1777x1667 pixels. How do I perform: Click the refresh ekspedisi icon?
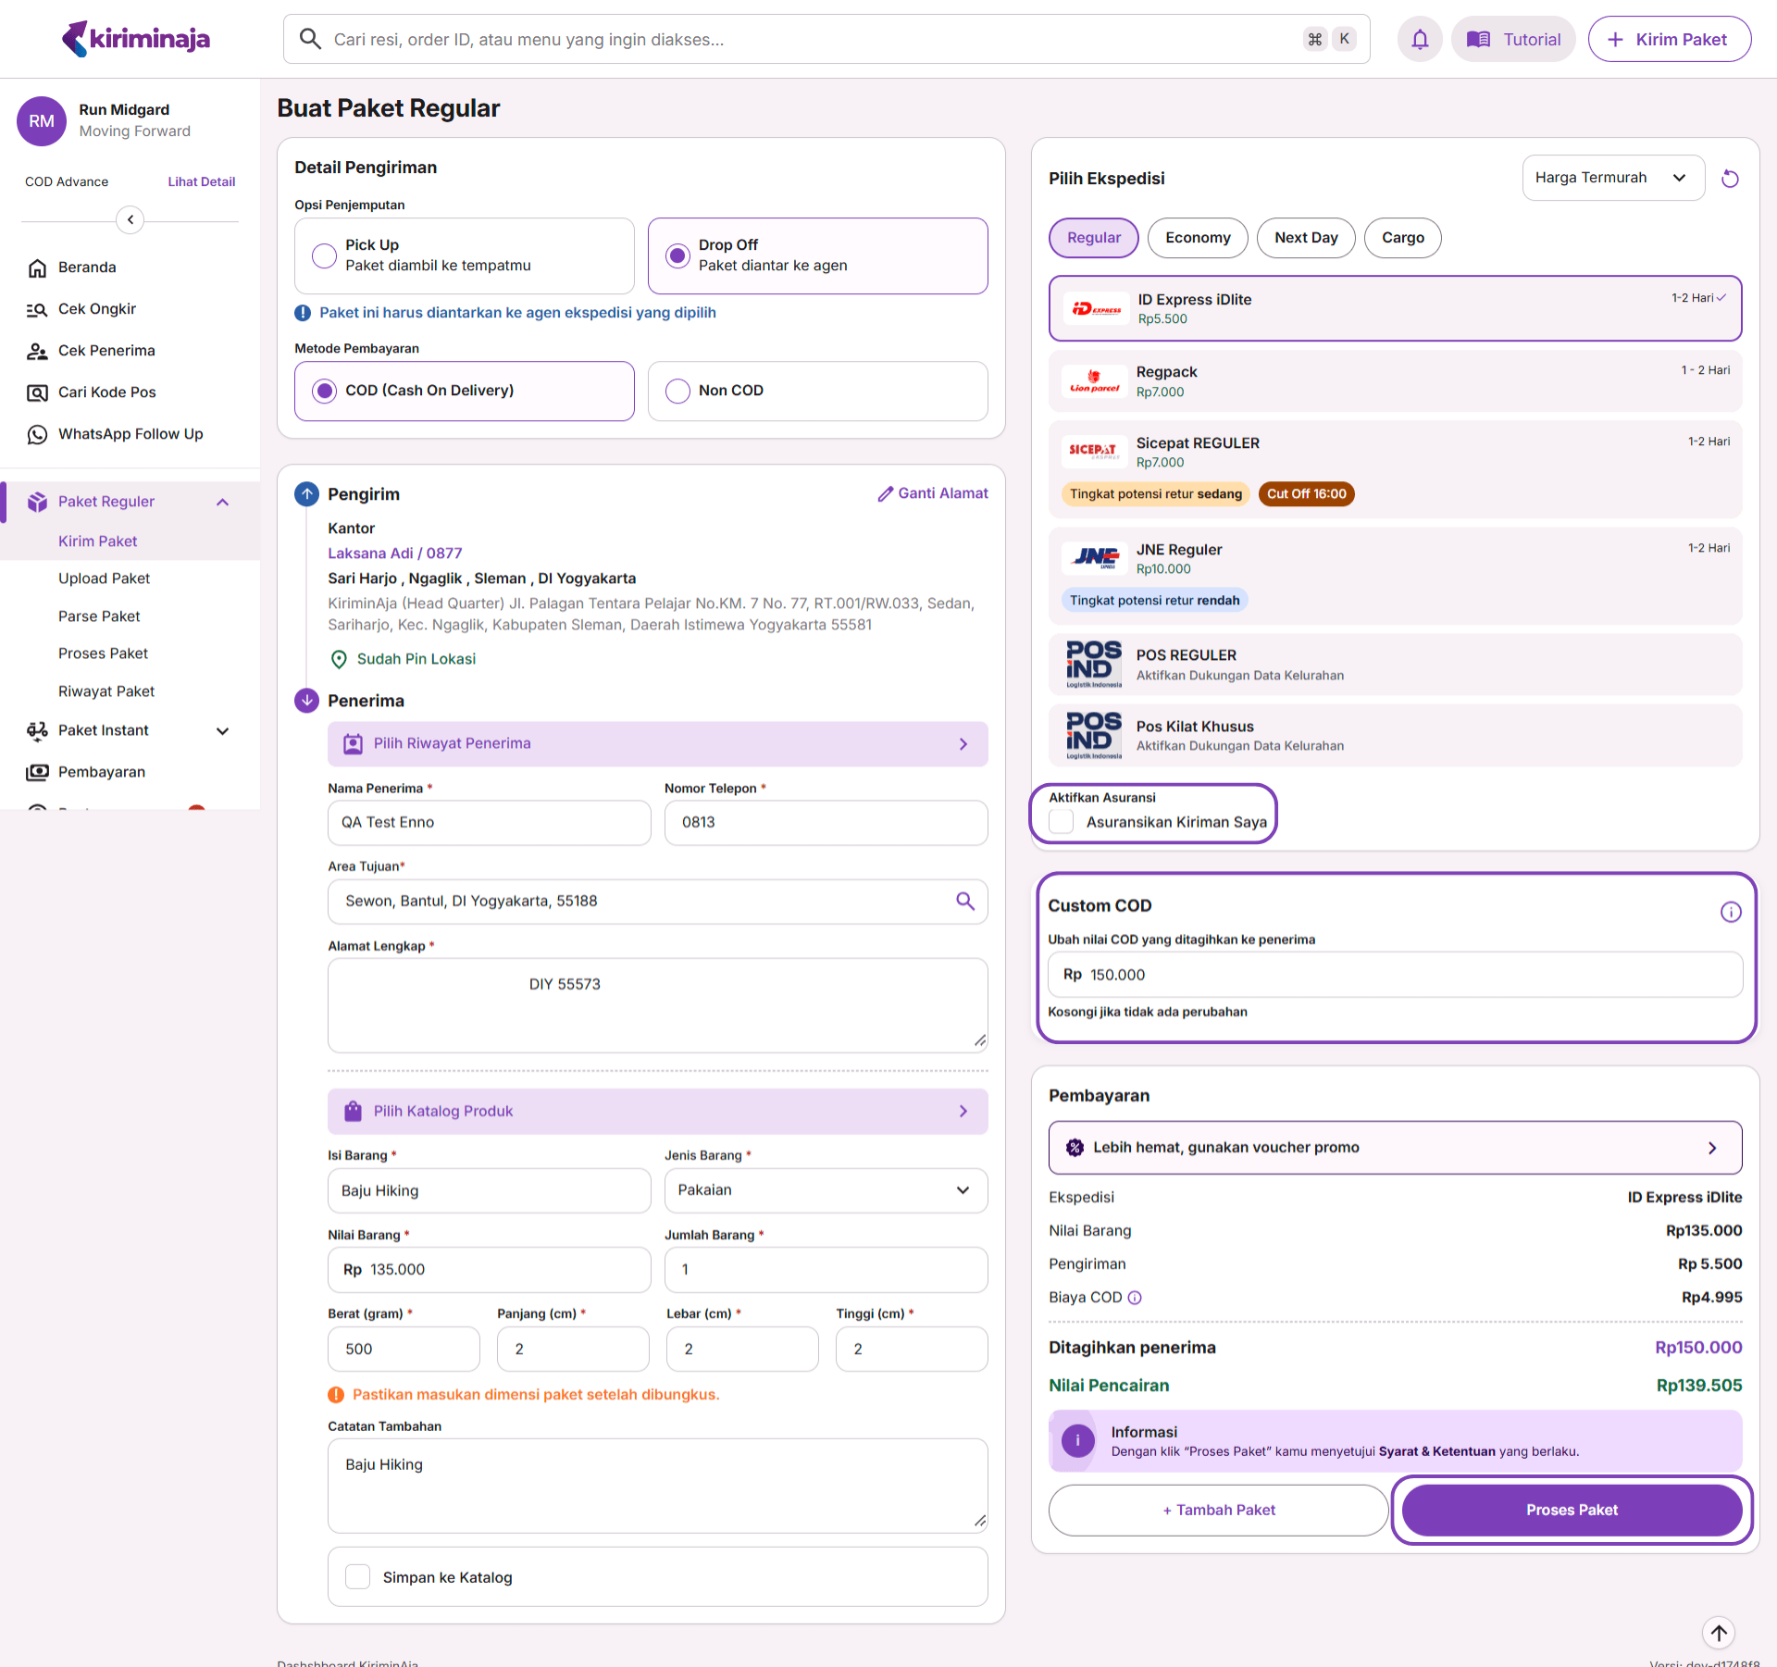point(1729,179)
